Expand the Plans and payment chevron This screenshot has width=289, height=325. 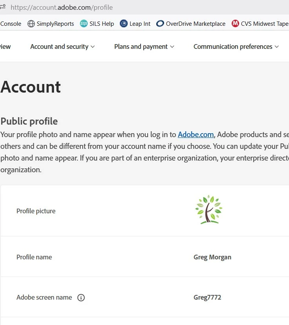(172, 47)
